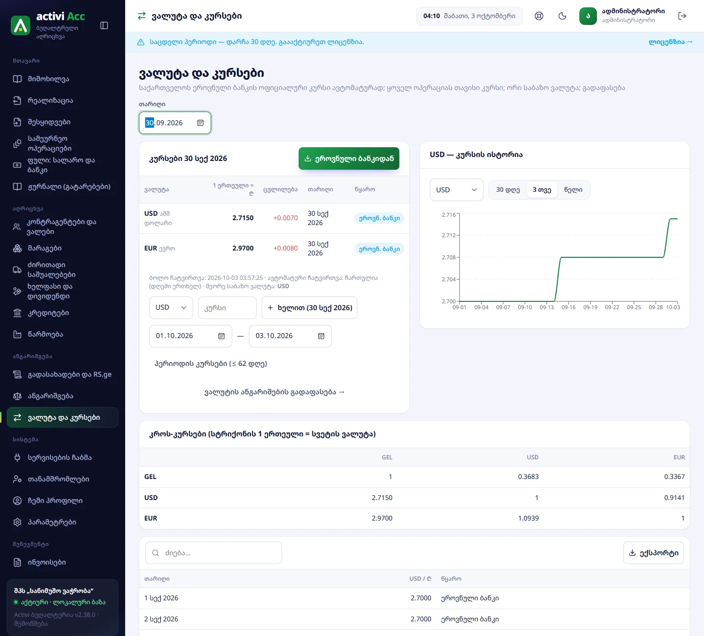Click the რეალიზაცია sidebar icon
The width and height of the screenshot is (704, 636).
pos(17,100)
